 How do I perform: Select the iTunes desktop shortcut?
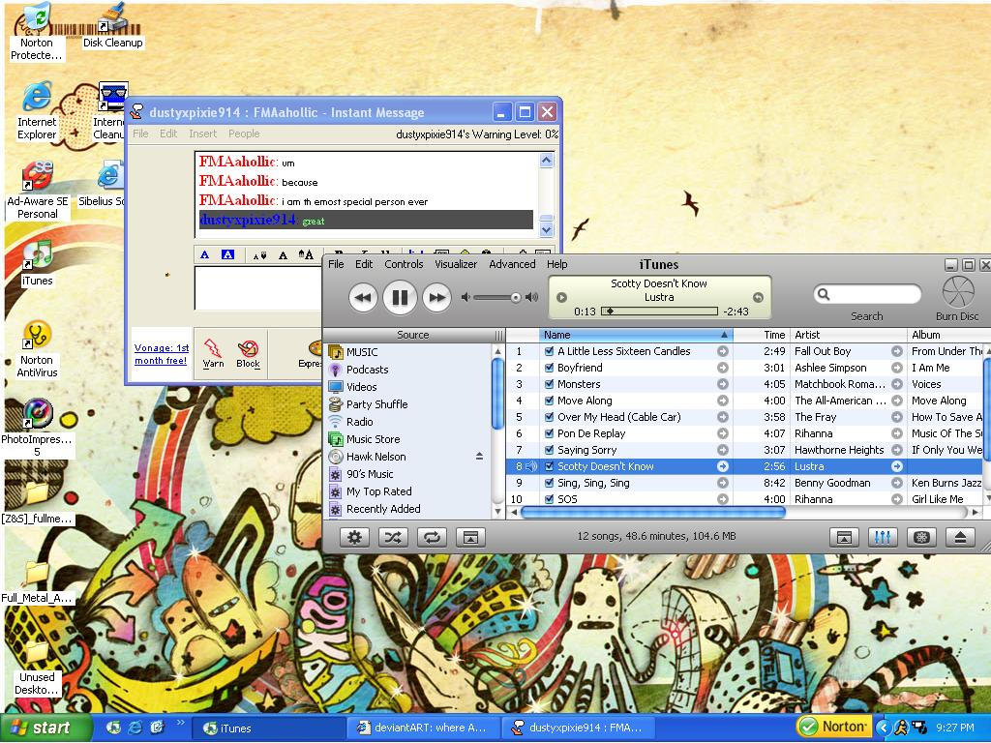38,263
